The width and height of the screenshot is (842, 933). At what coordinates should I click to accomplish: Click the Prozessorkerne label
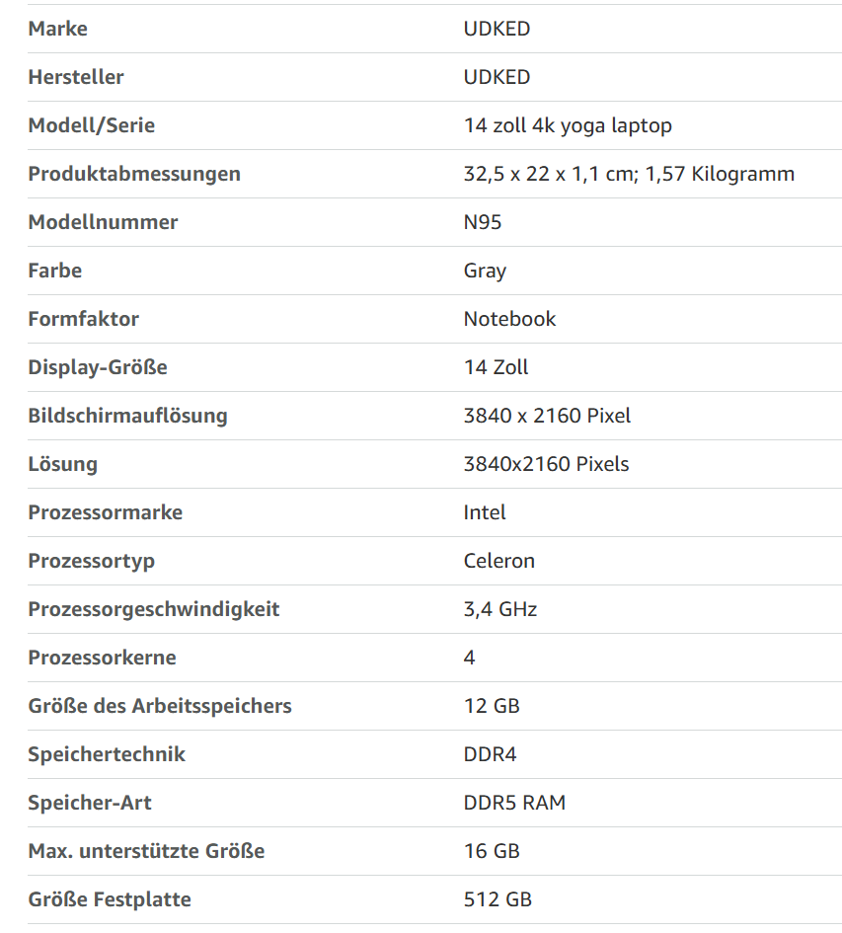pyautogui.click(x=102, y=658)
